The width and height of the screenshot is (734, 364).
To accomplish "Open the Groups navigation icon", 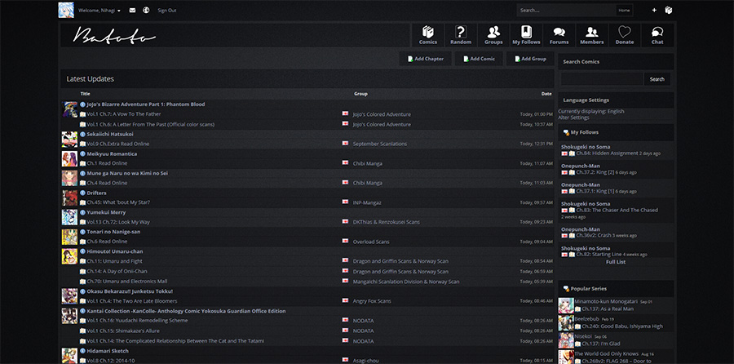I will [493, 34].
